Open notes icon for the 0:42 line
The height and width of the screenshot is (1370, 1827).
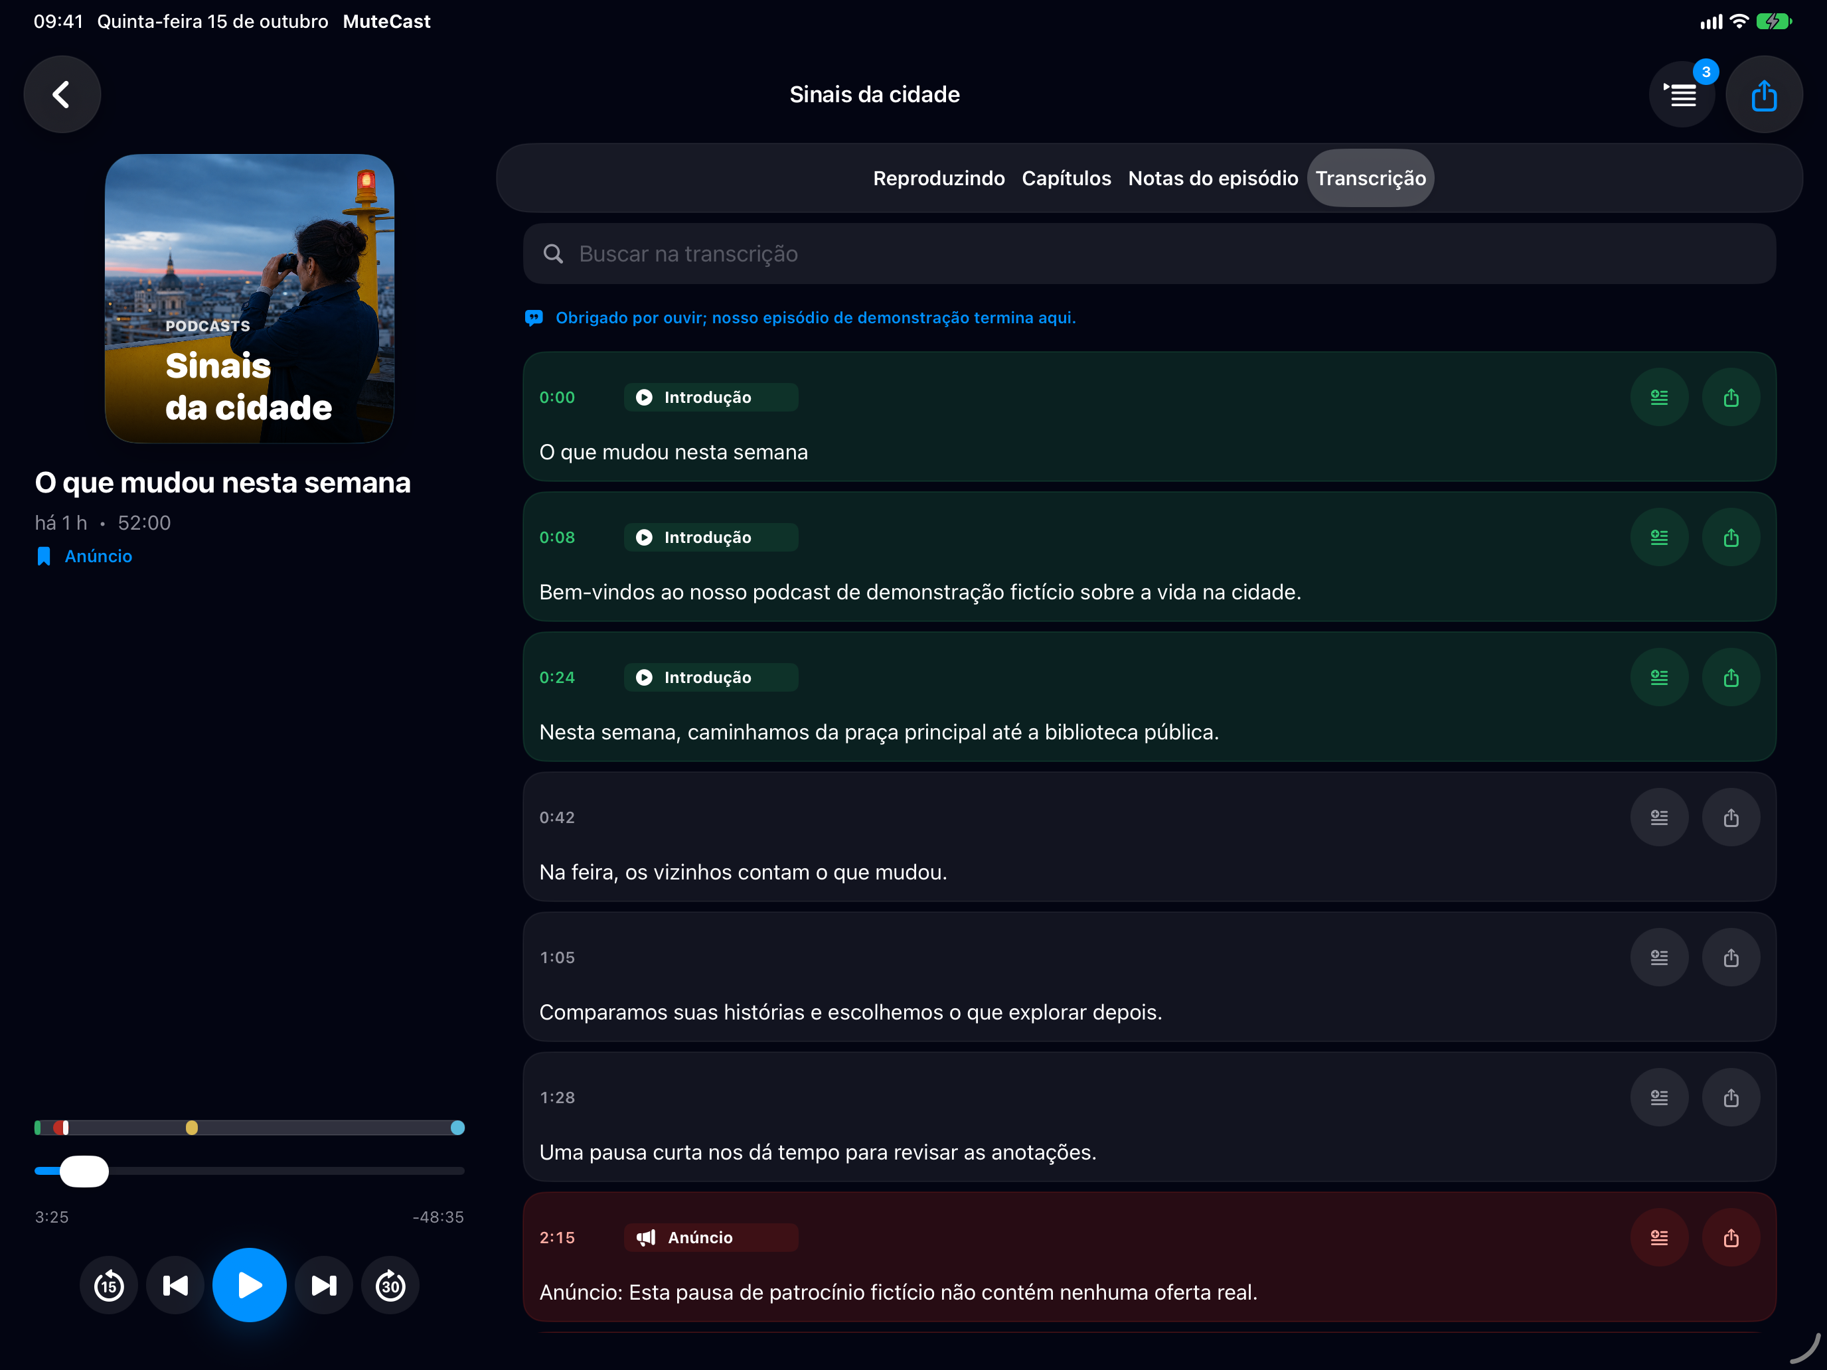(x=1658, y=818)
